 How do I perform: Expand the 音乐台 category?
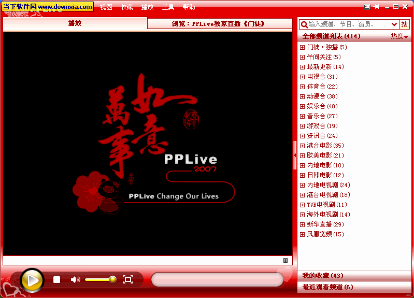click(302, 116)
